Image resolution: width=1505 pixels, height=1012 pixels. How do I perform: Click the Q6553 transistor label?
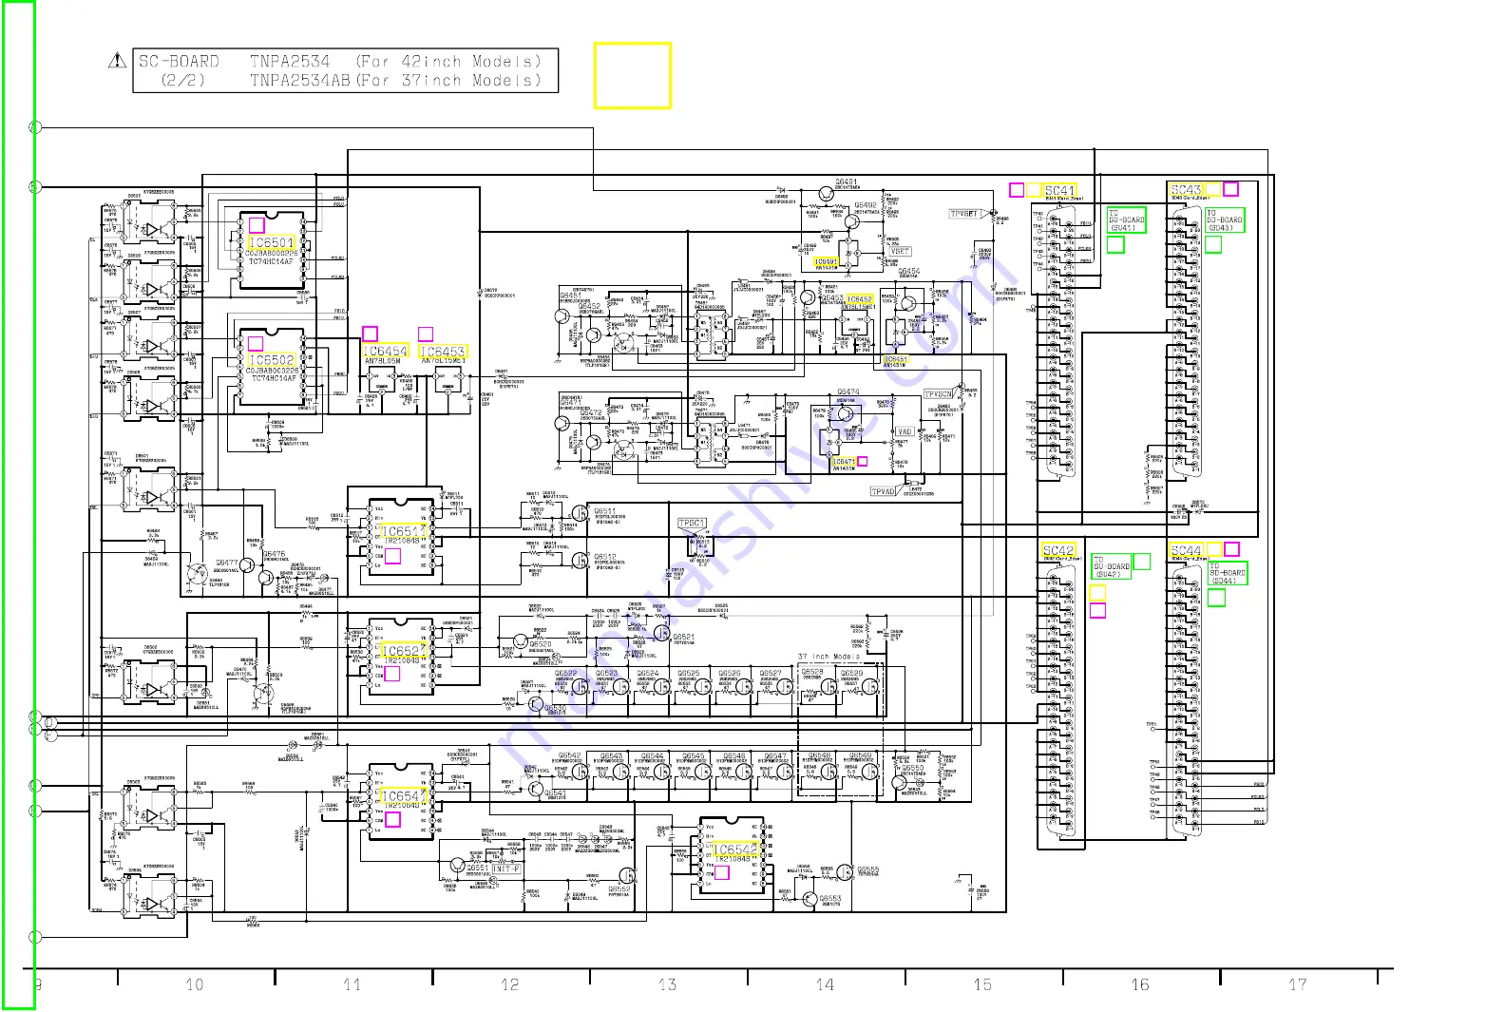coord(830,898)
